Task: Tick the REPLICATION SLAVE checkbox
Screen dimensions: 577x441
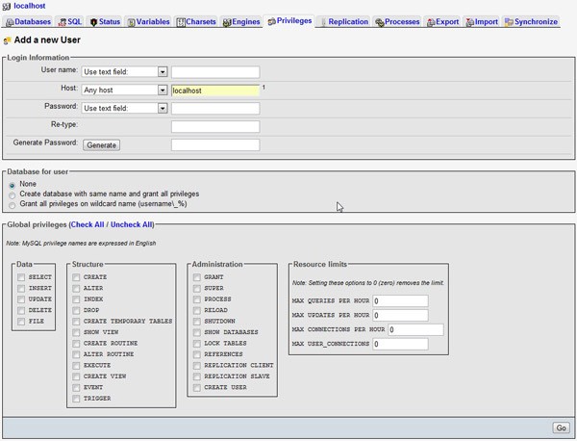Action: tap(197, 376)
